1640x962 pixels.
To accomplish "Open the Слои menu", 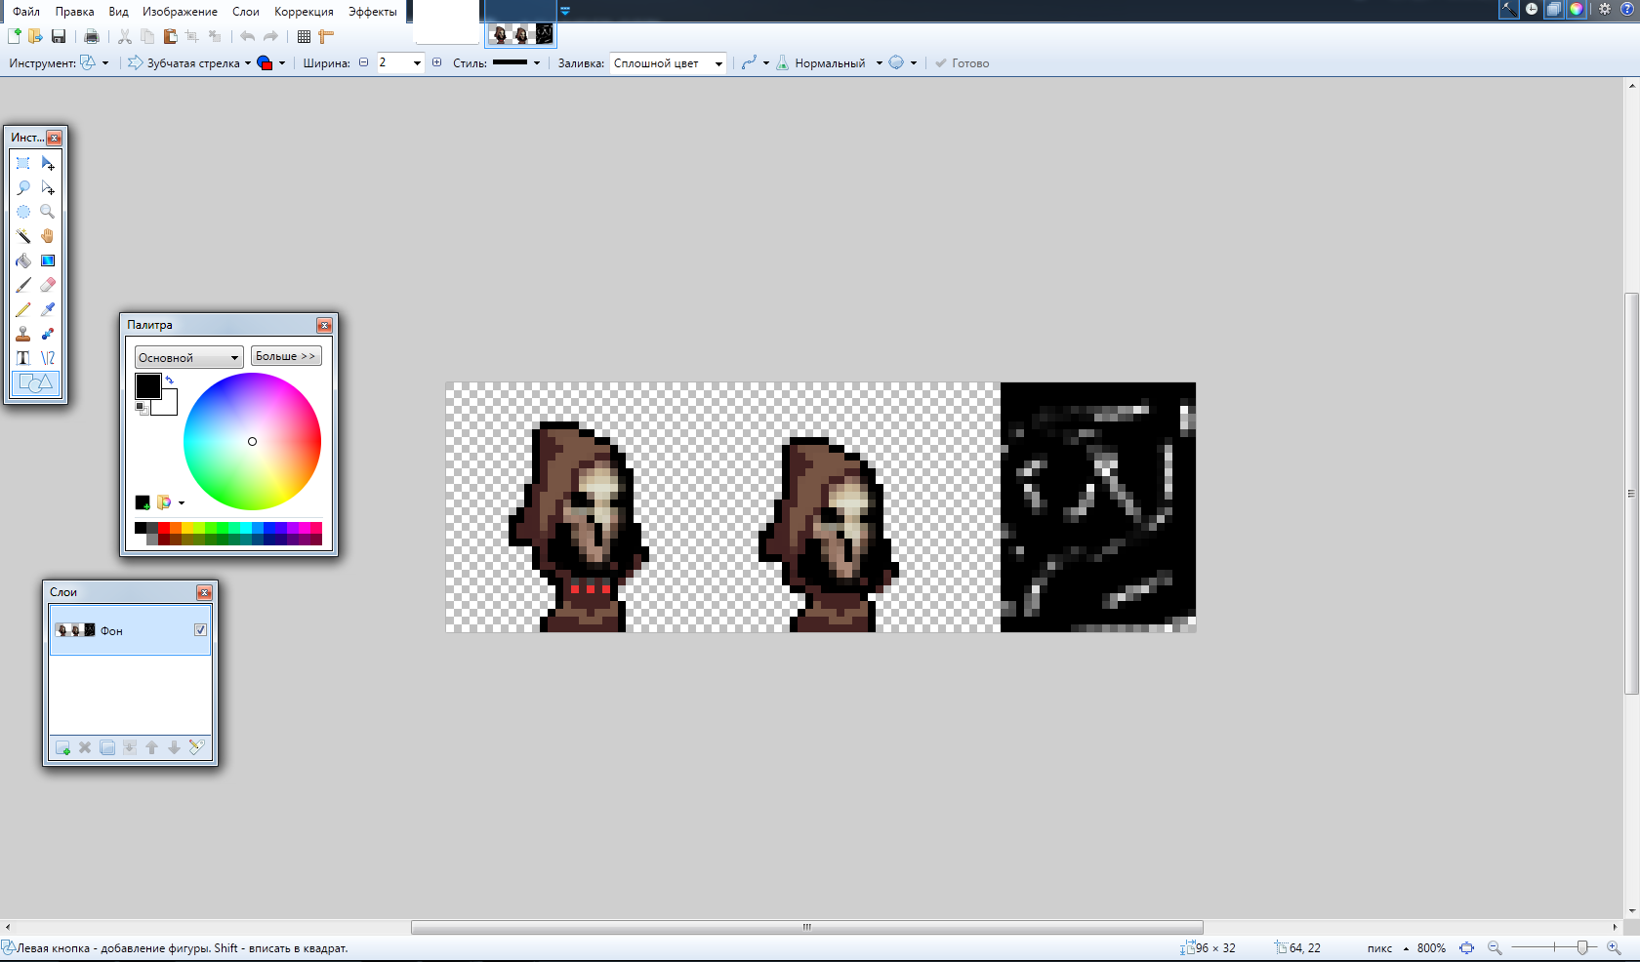I will pos(246,12).
